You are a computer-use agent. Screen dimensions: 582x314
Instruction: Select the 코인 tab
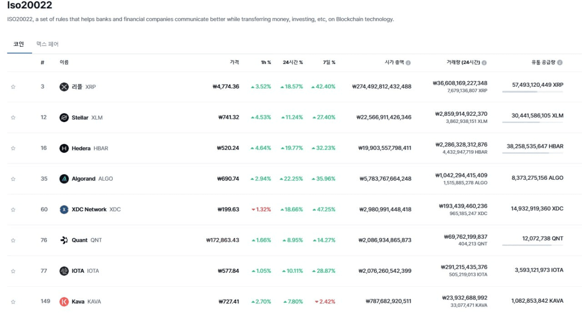pos(19,44)
